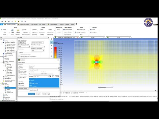Toggle the Auto Range checkbox

tap(19, 73)
